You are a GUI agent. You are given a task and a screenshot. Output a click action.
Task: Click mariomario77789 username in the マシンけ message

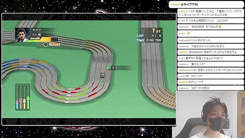tap(188, 70)
